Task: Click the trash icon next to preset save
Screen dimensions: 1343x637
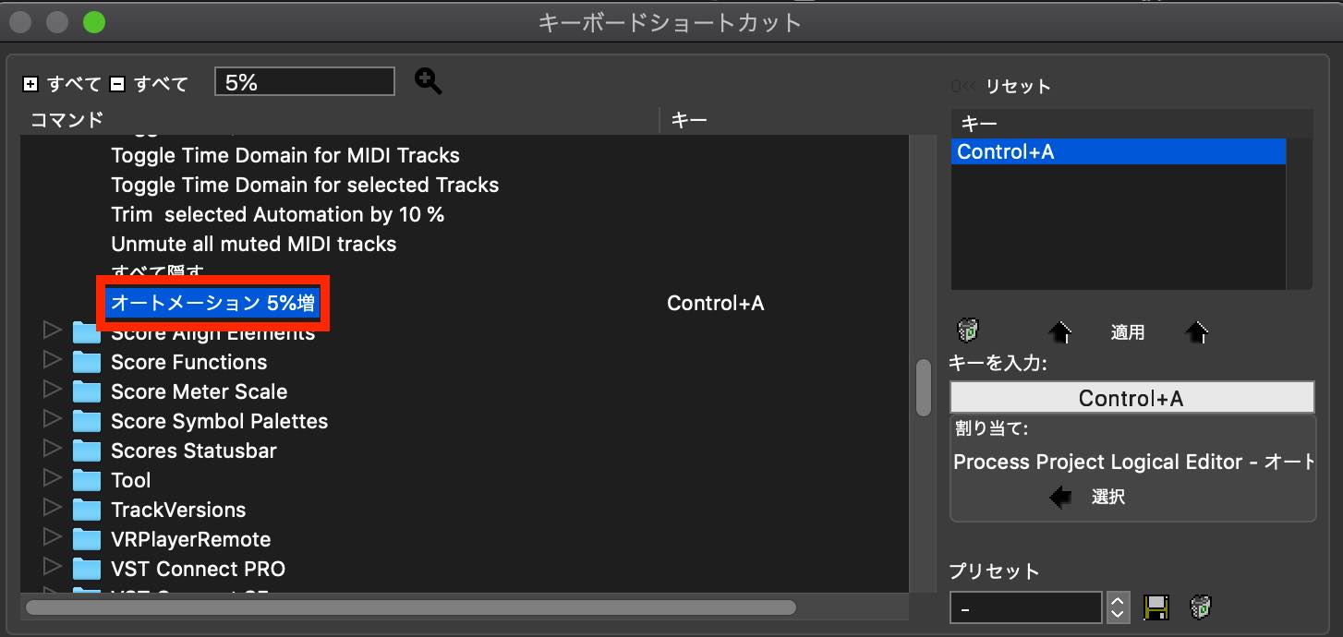Action: (x=1201, y=607)
